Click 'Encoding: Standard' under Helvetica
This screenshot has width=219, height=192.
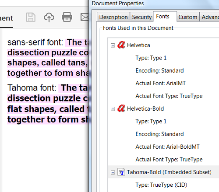pyautogui.click(x=159, y=70)
